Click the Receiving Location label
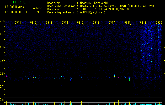The width and height of the screenshot is (165, 105). pyautogui.click(x=61, y=6)
